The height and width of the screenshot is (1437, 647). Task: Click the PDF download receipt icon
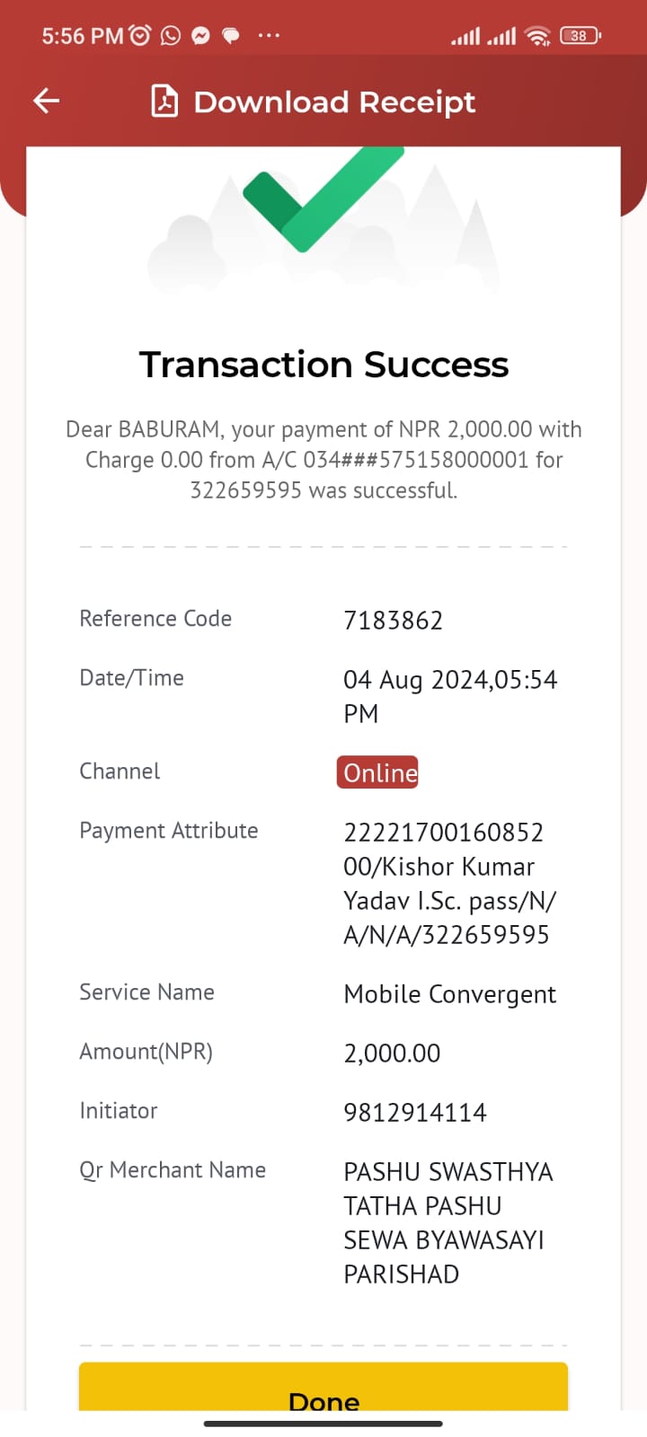(x=164, y=101)
